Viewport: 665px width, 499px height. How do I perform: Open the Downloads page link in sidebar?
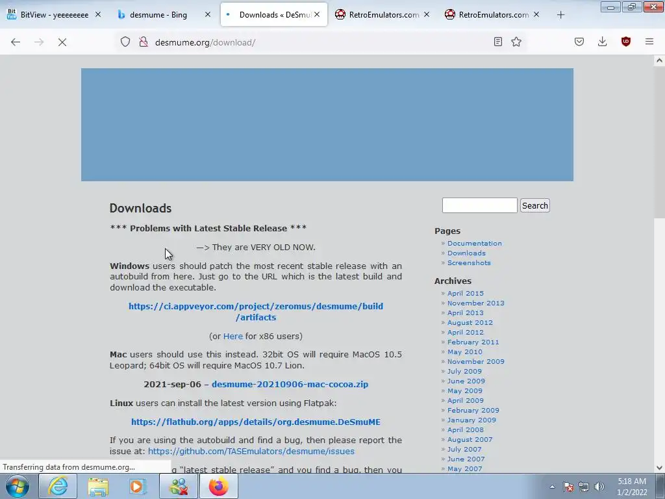pyautogui.click(x=466, y=253)
